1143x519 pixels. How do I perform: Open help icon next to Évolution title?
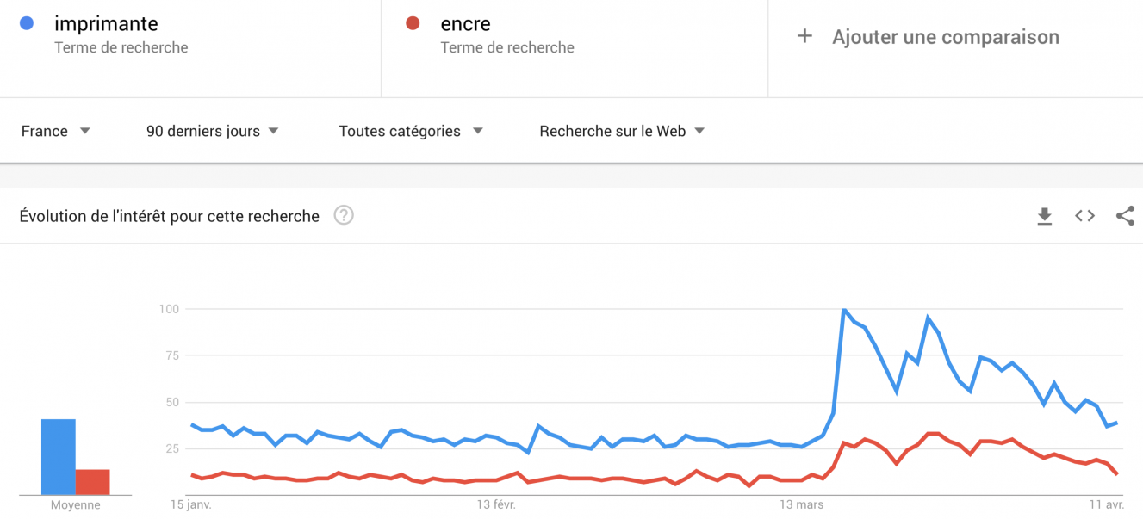click(344, 215)
